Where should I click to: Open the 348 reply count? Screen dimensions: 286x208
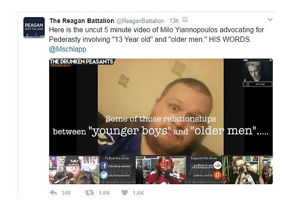[x=66, y=193]
